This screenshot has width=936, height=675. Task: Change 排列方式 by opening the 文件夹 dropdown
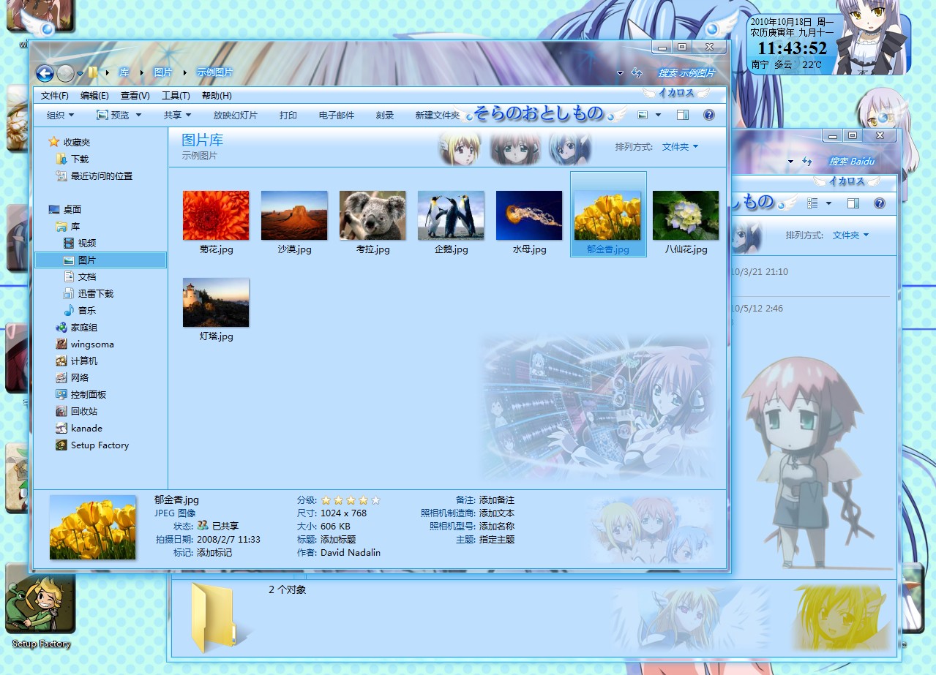click(x=679, y=146)
